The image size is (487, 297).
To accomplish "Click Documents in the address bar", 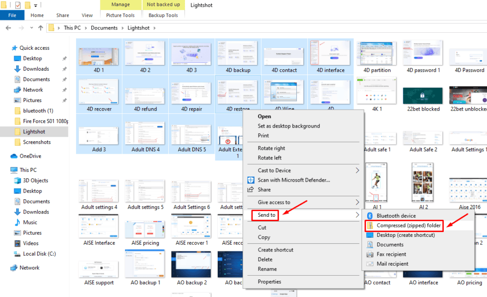I will click(104, 28).
